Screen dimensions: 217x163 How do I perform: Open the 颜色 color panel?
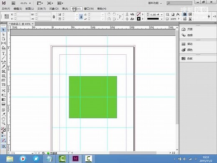pyautogui.click(x=187, y=50)
